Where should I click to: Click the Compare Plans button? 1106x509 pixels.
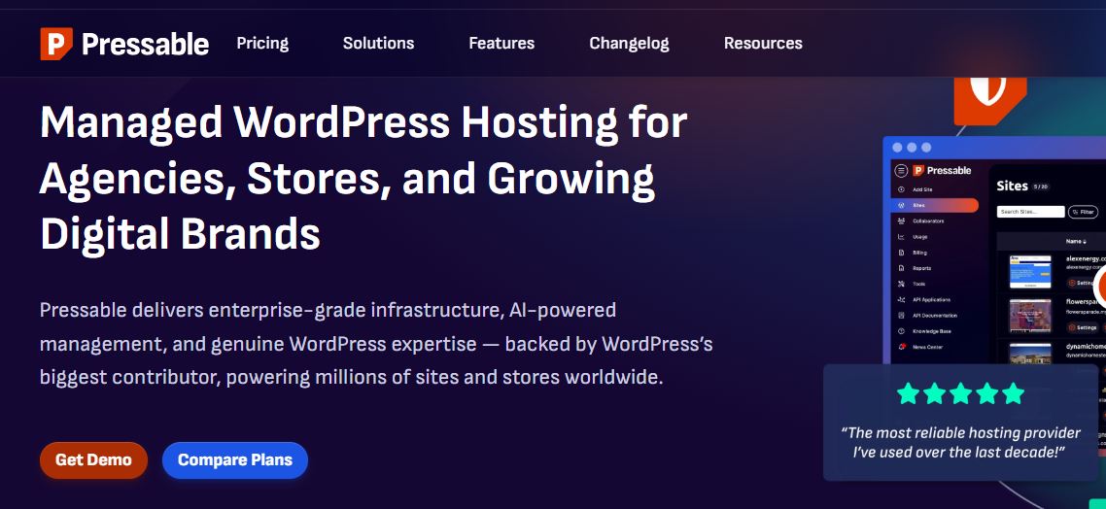(x=235, y=460)
